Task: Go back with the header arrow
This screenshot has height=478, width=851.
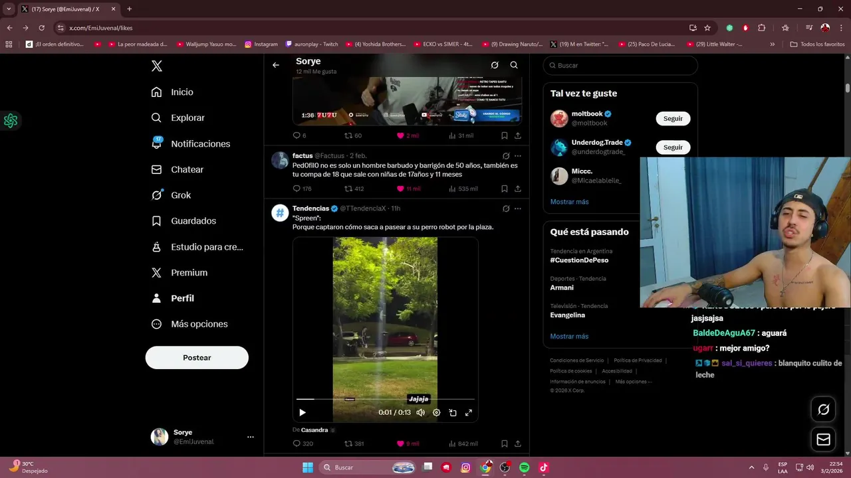Action: [x=276, y=65]
